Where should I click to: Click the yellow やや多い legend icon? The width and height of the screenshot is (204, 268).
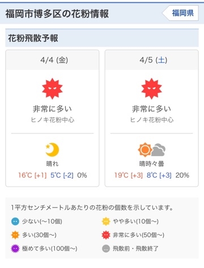[x=106, y=222]
